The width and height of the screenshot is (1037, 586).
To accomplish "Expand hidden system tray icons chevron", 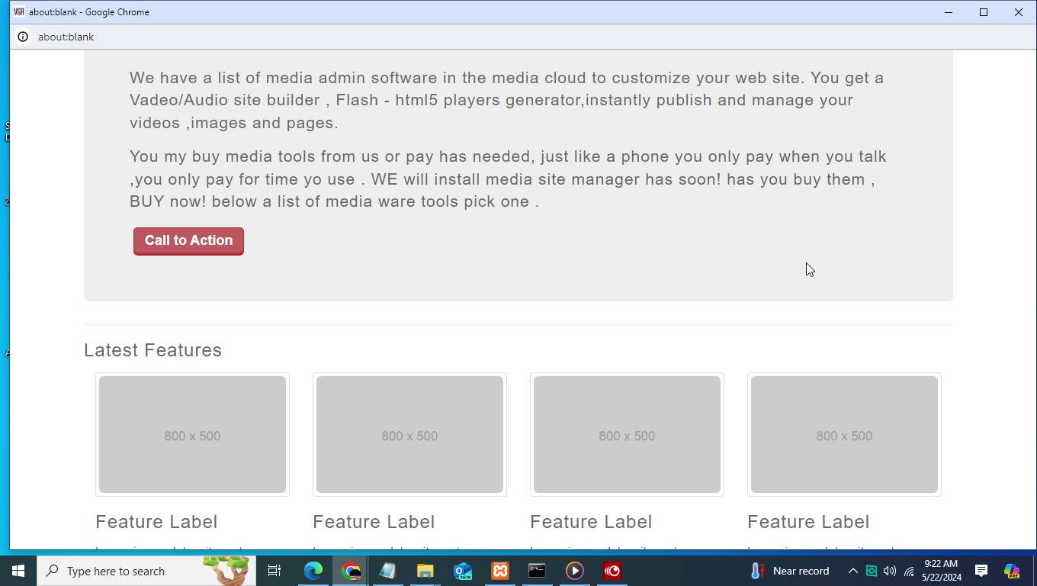I will [x=852, y=571].
